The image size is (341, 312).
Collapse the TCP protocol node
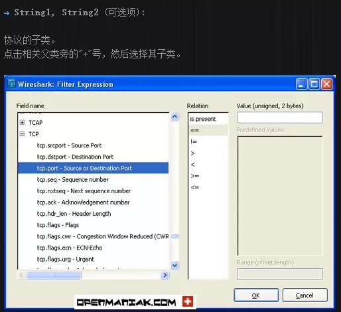click(22, 134)
